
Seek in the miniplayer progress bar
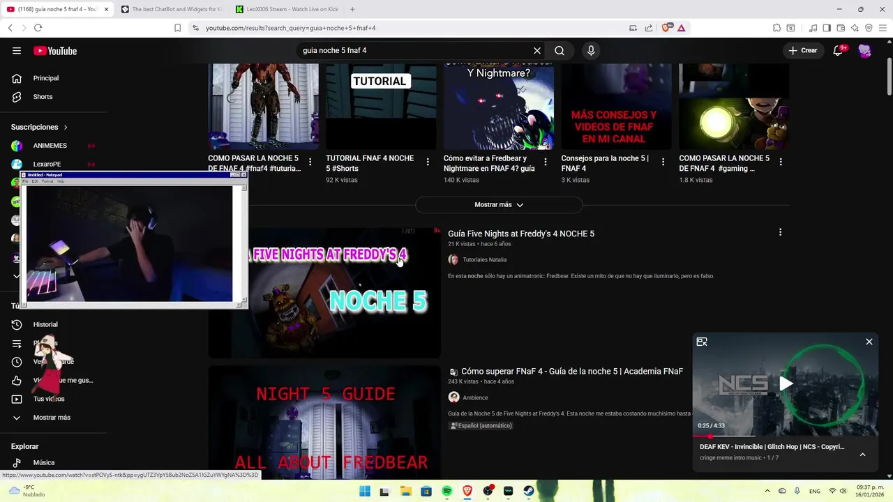(786, 436)
